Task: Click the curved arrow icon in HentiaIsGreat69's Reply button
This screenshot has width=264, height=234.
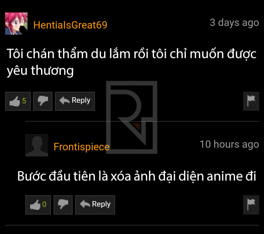Action: pos(65,101)
